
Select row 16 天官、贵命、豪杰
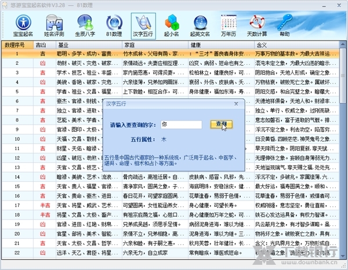171,196
